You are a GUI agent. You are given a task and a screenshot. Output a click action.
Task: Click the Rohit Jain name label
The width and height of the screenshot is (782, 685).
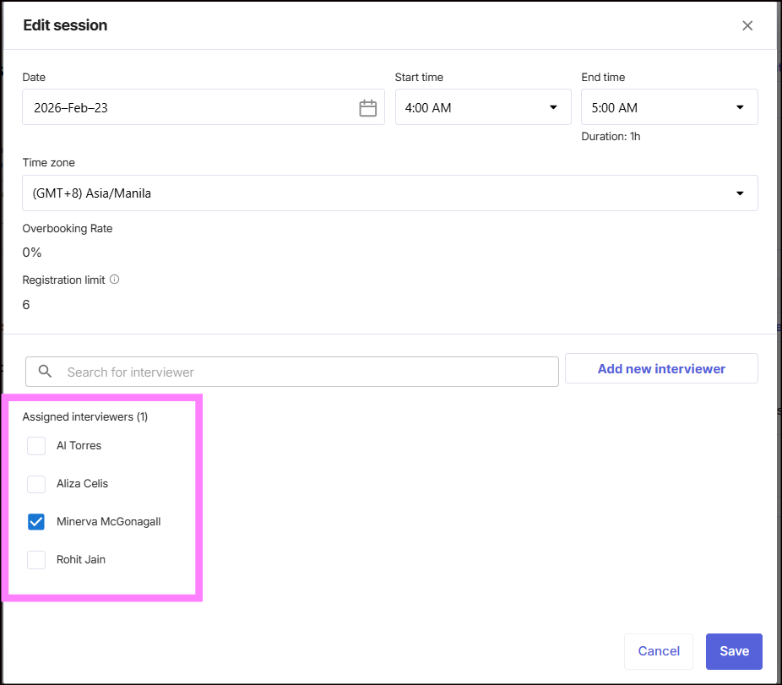[81, 560]
